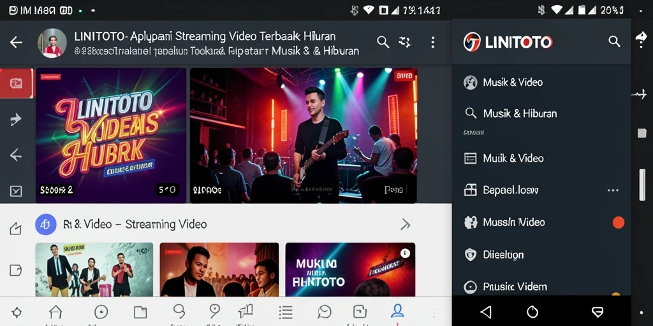
Task: Click the page icon on right edge strip
Action: point(642,133)
